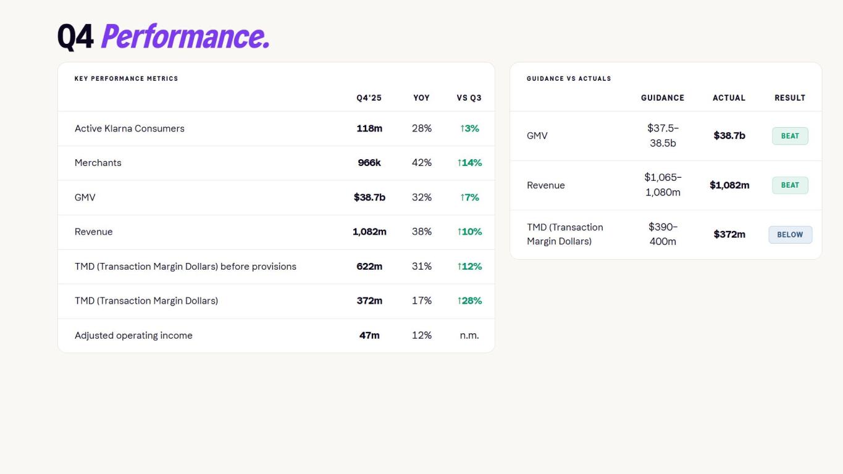Click the VS Q3 column header
Viewport: 843px width, 474px height.
click(x=469, y=98)
